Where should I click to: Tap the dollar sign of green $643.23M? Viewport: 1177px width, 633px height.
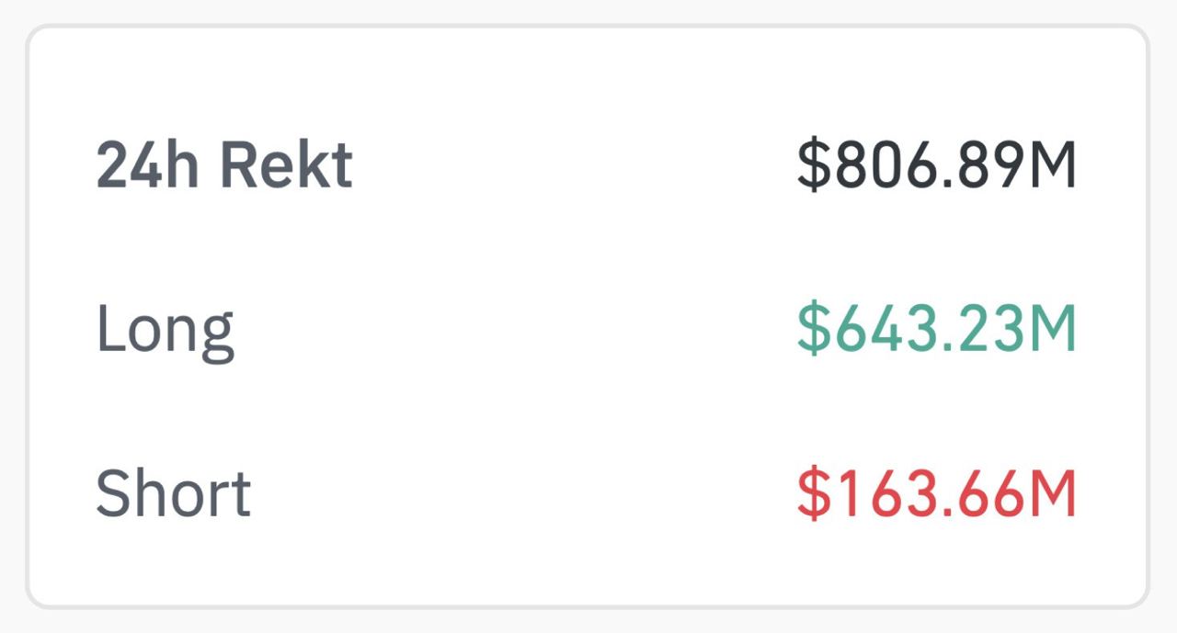click(812, 329)
